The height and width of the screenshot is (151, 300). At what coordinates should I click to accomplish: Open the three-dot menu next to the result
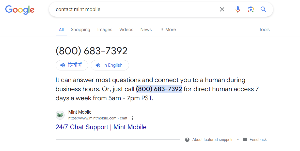(x=133, y=118)
